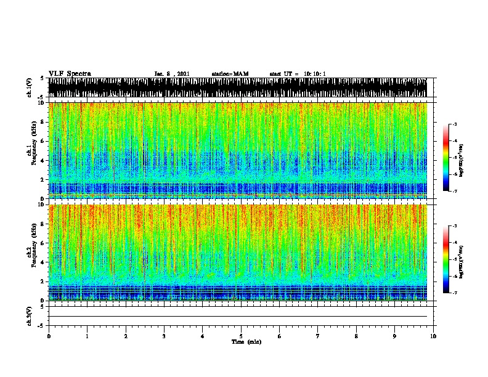The width and height of the screenshot is (488, 377).
Task: Click time axis tick label "7"
Action: (x=318, y=336)
